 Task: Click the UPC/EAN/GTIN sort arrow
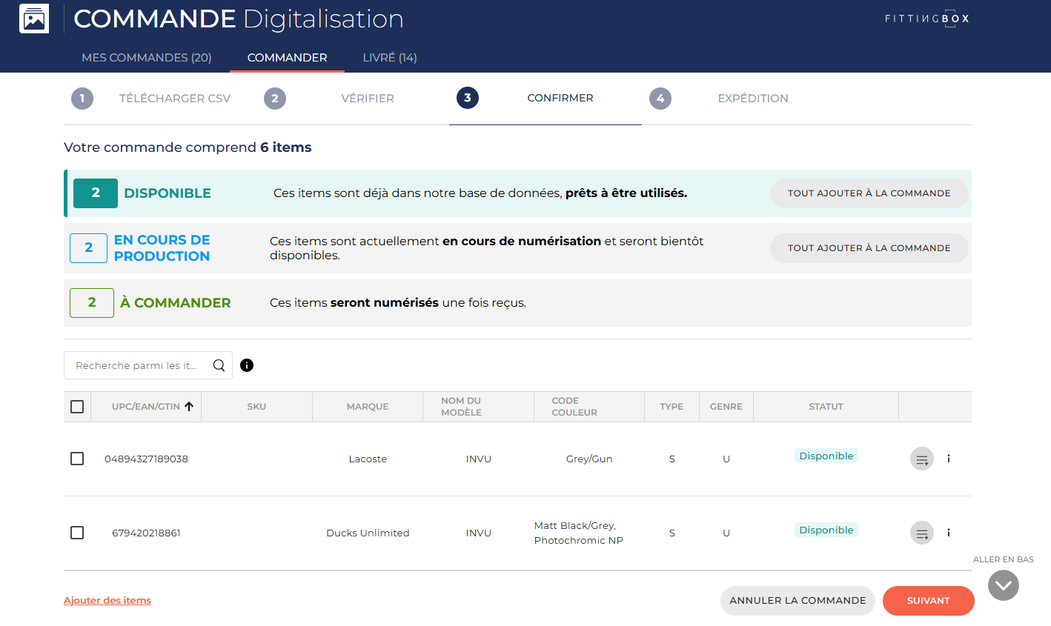pyautogui.click(x=189, y=407)
